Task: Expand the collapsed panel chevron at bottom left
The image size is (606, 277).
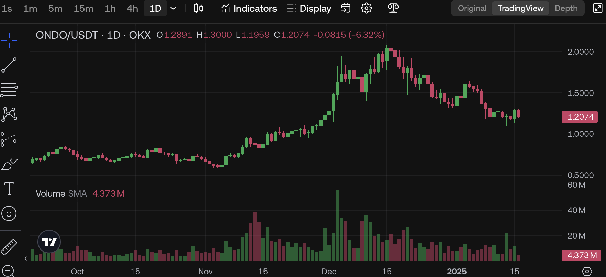Action: click(26, 258)
